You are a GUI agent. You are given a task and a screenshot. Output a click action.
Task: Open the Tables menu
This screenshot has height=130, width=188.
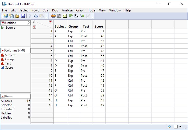pos(24,10)
